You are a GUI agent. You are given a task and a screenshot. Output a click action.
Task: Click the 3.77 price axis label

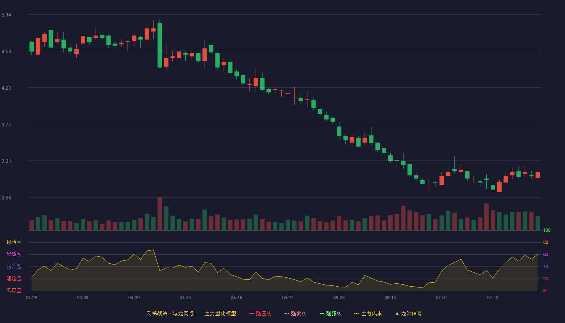pyautogui.click(x=6, y=125)
